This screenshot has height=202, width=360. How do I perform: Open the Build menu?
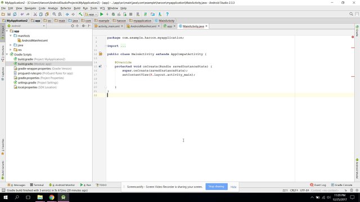pyautogui.click(x=77, y=8)
